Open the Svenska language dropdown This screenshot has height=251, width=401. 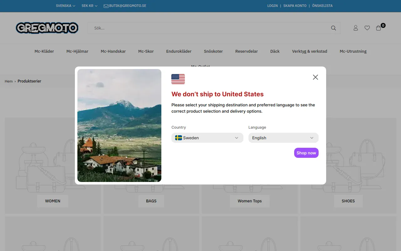pyautogui.click(x=65, y=6)
